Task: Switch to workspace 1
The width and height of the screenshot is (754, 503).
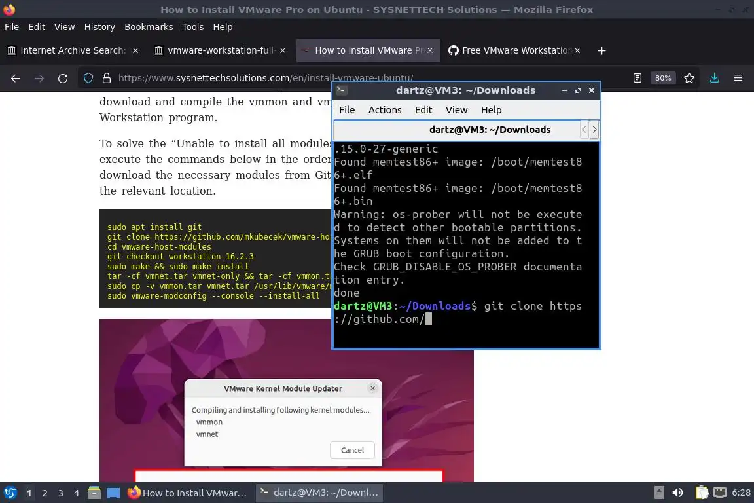Action: (x=29, y=493)
